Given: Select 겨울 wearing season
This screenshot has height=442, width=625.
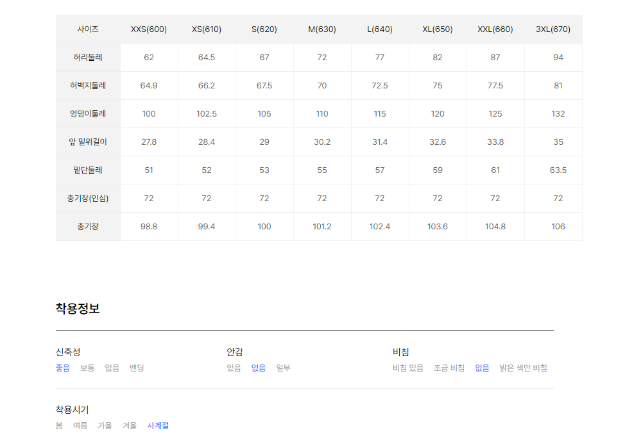Looking at the screenshot, I should click(130, 426).
